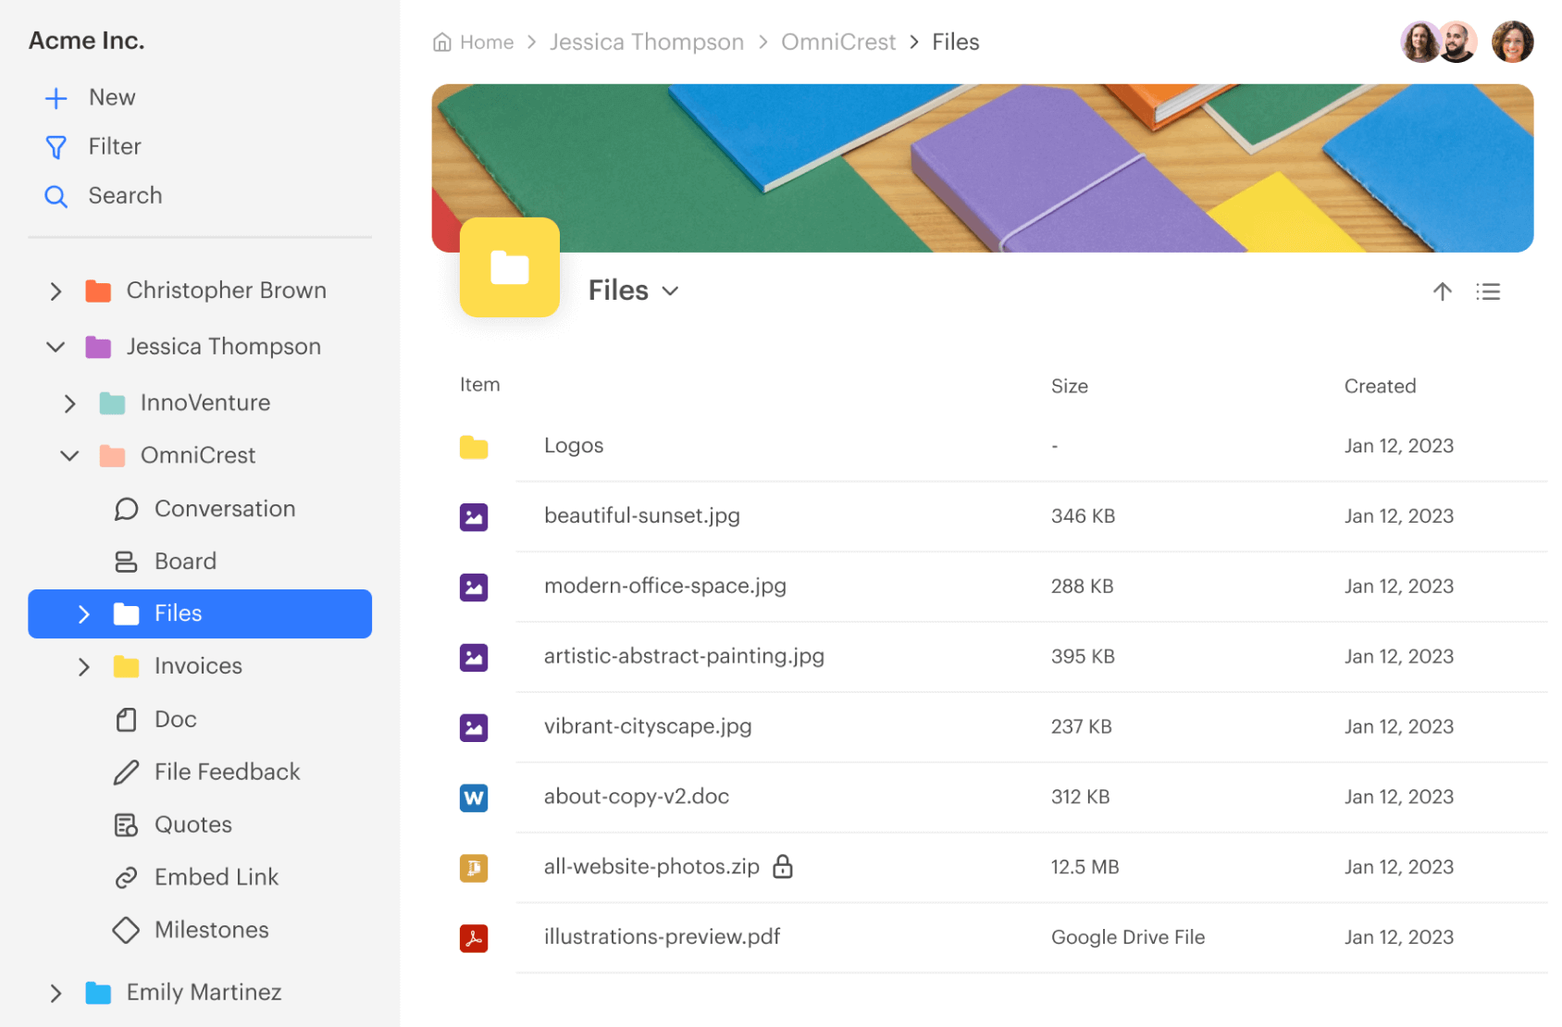
Task: Click the rightmost user avatar
Action: (1512, 41)
